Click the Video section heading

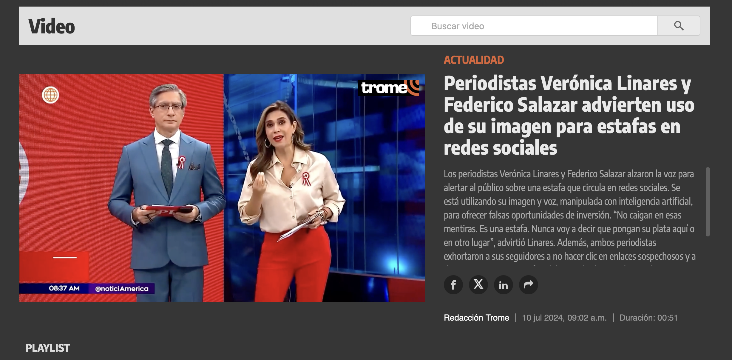tap(52, 26)
